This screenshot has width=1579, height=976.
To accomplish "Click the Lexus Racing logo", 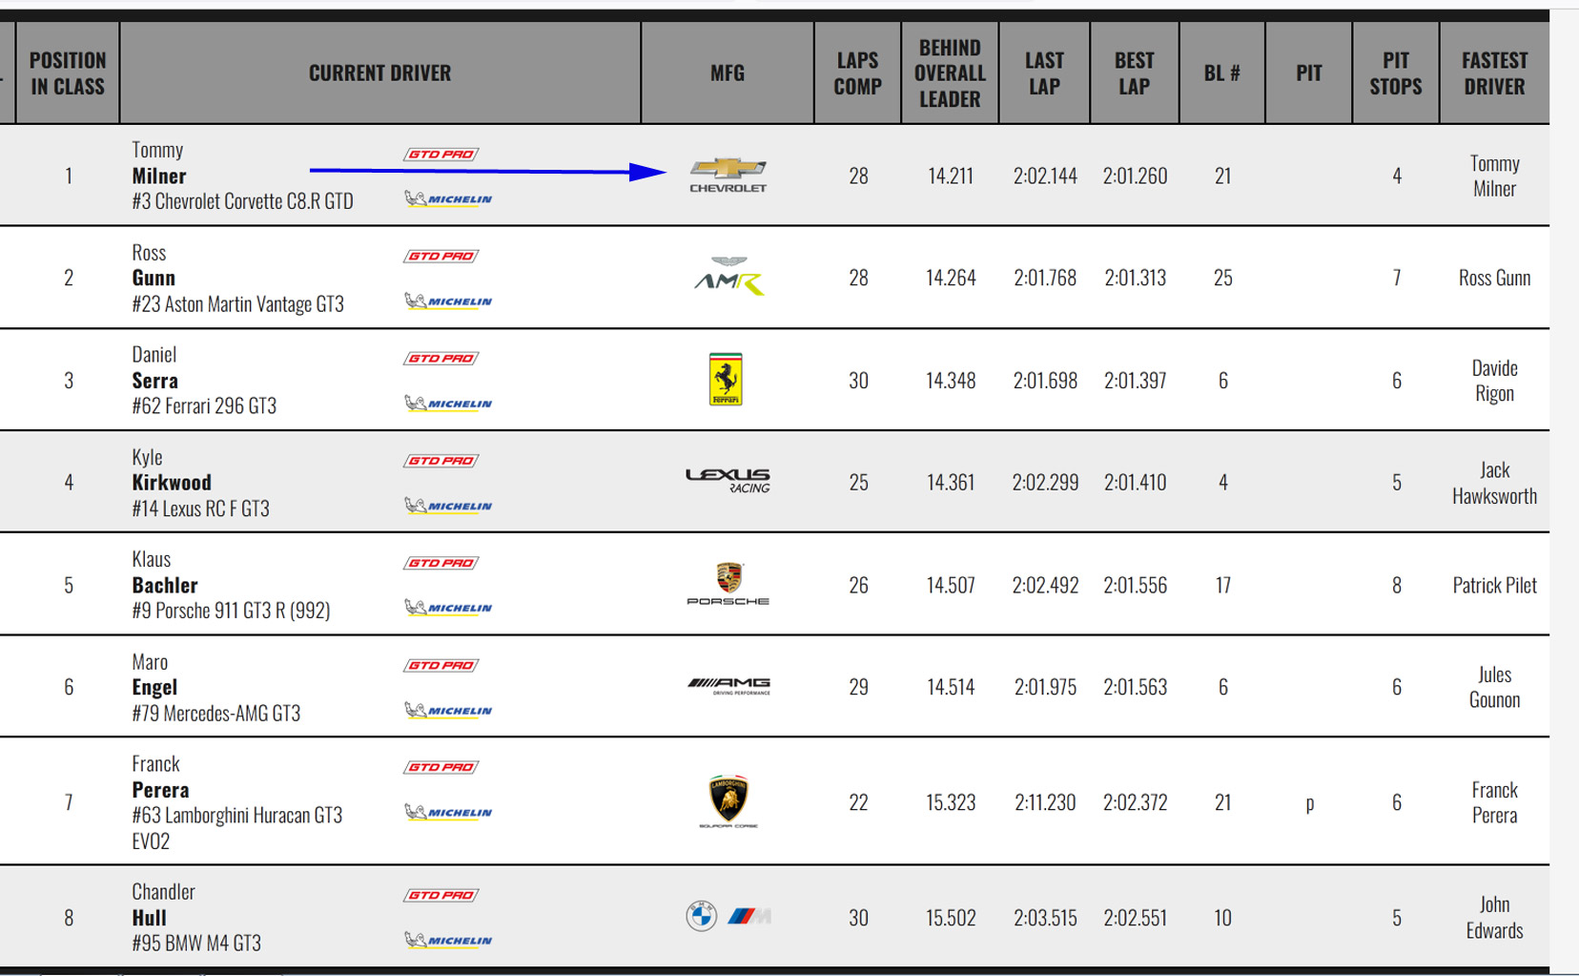I will click(x=728, y=481).
